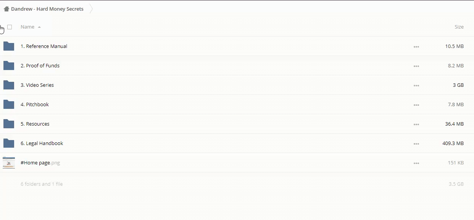Click the Pitchbook folder icon
The image size is (474, 220).
coord(9,105)
